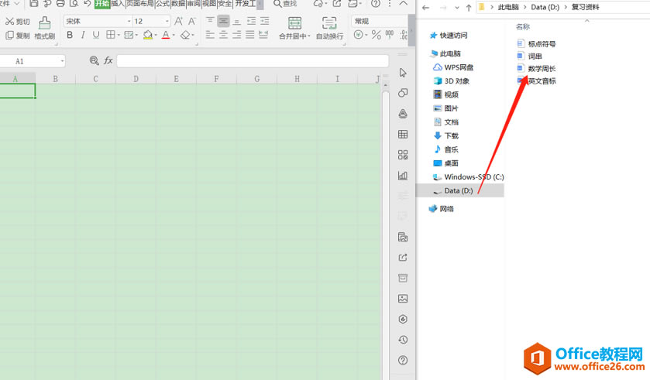Screen dimensions: 650x380
Task: Click the fx insert function icon
Action: click(108, 61)
